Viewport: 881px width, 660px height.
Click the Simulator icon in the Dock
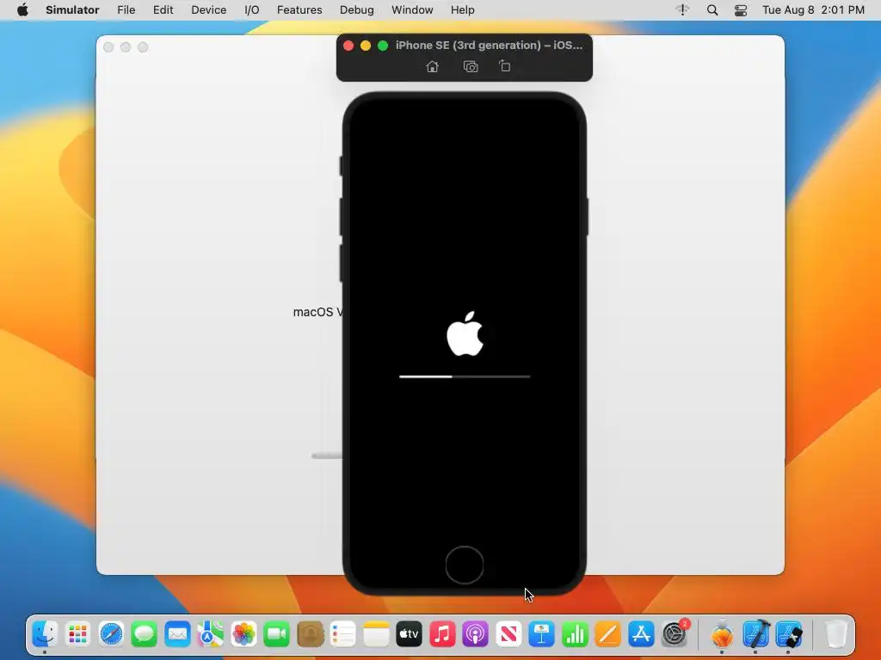(789, 634)
